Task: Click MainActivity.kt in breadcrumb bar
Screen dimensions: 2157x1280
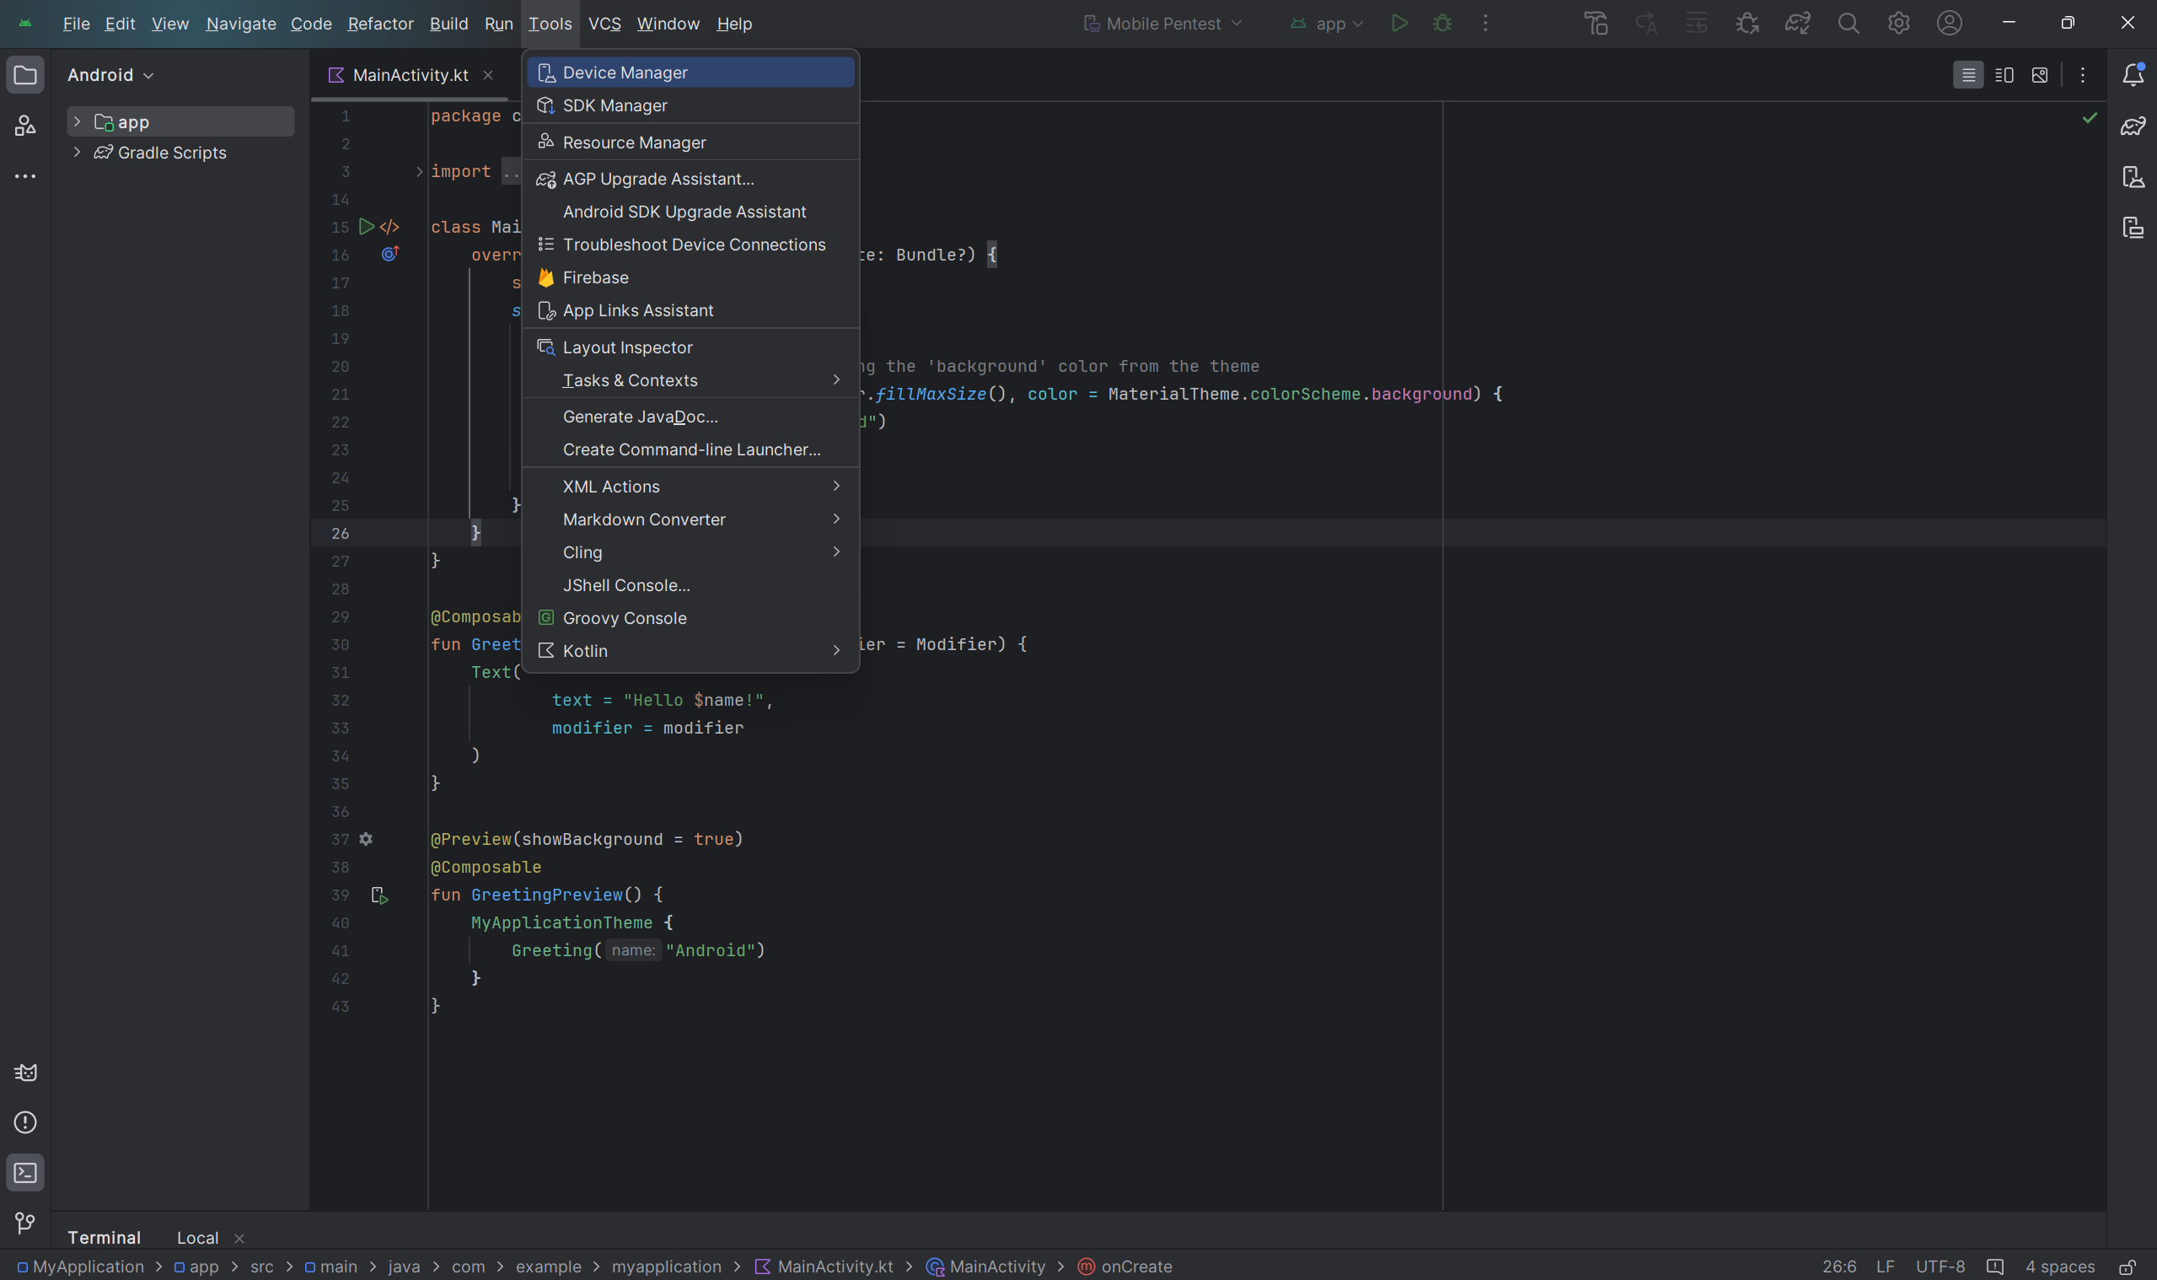Action: click(x=834, y=1267)
